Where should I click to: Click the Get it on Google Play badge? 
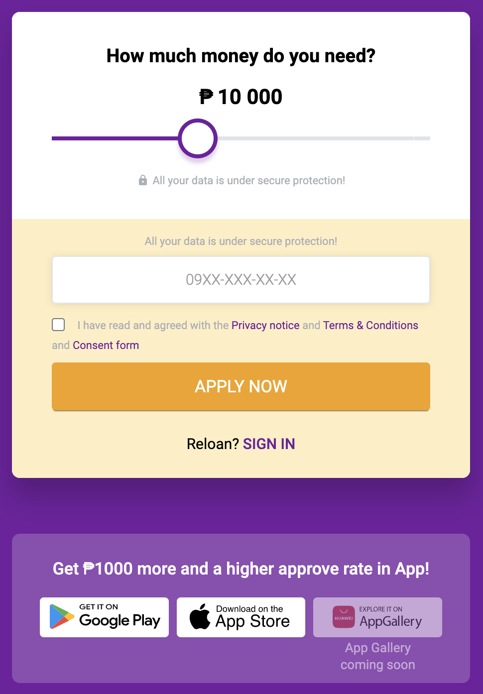point(104,617)
